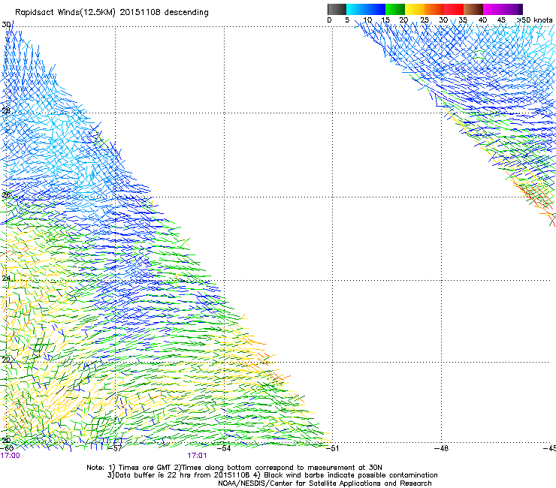
Task: Click the purple '17:01' time stamp
Action: (197, 456)
